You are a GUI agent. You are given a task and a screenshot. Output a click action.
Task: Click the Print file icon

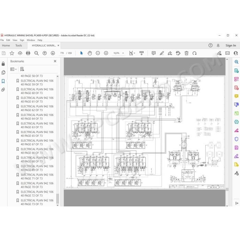pos(28,53)
